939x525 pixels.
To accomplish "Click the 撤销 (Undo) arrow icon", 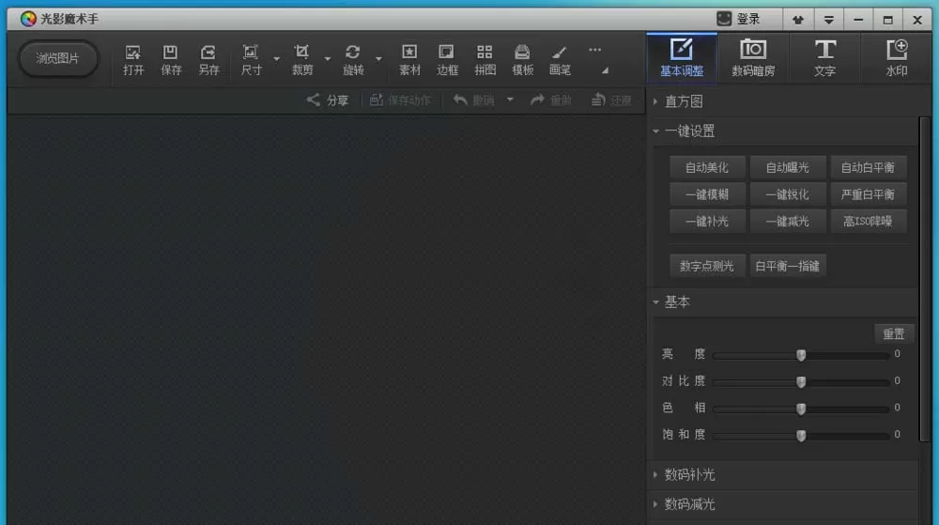I will click(x=460, y=100).
